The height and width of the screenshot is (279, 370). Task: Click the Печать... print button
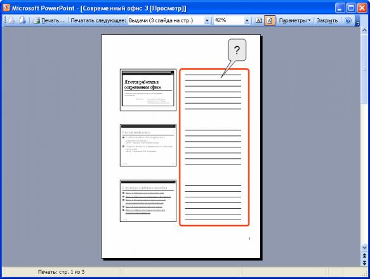tap(49, 21)
